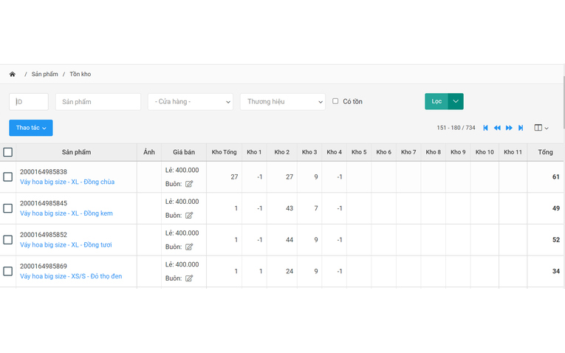Open Váy hoa big size - XL - Đồng tươi
This screenshot has height=353, width=565.
coord(66,244)
